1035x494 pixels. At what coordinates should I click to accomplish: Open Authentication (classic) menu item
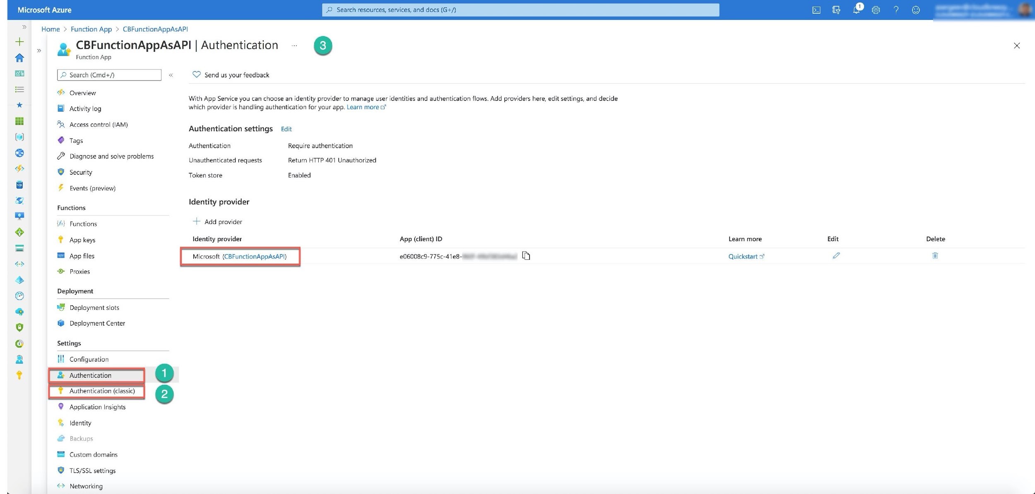click(102, 391)
